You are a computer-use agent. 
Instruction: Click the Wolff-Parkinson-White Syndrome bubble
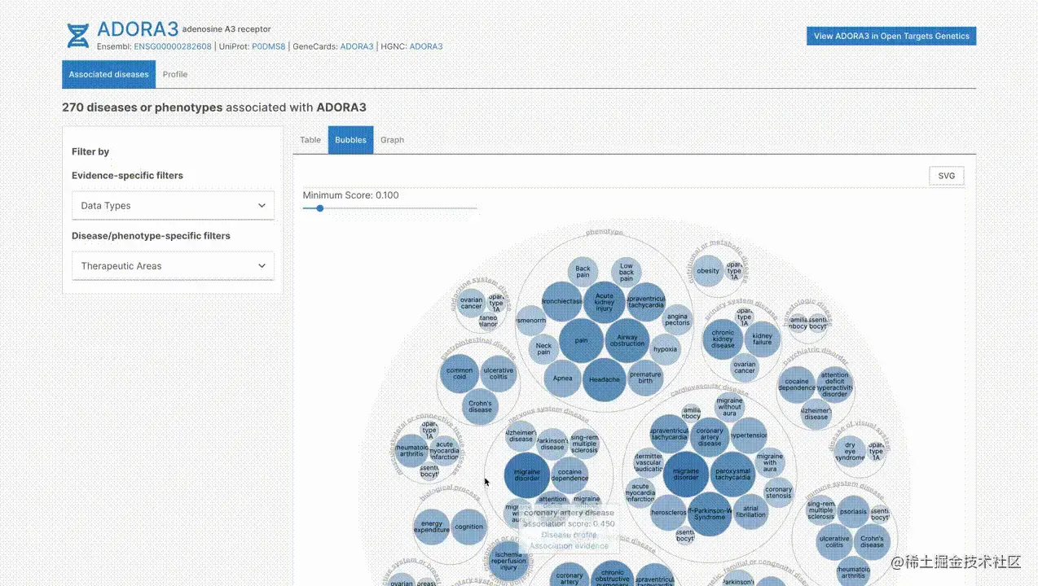[x=710, y=514]
